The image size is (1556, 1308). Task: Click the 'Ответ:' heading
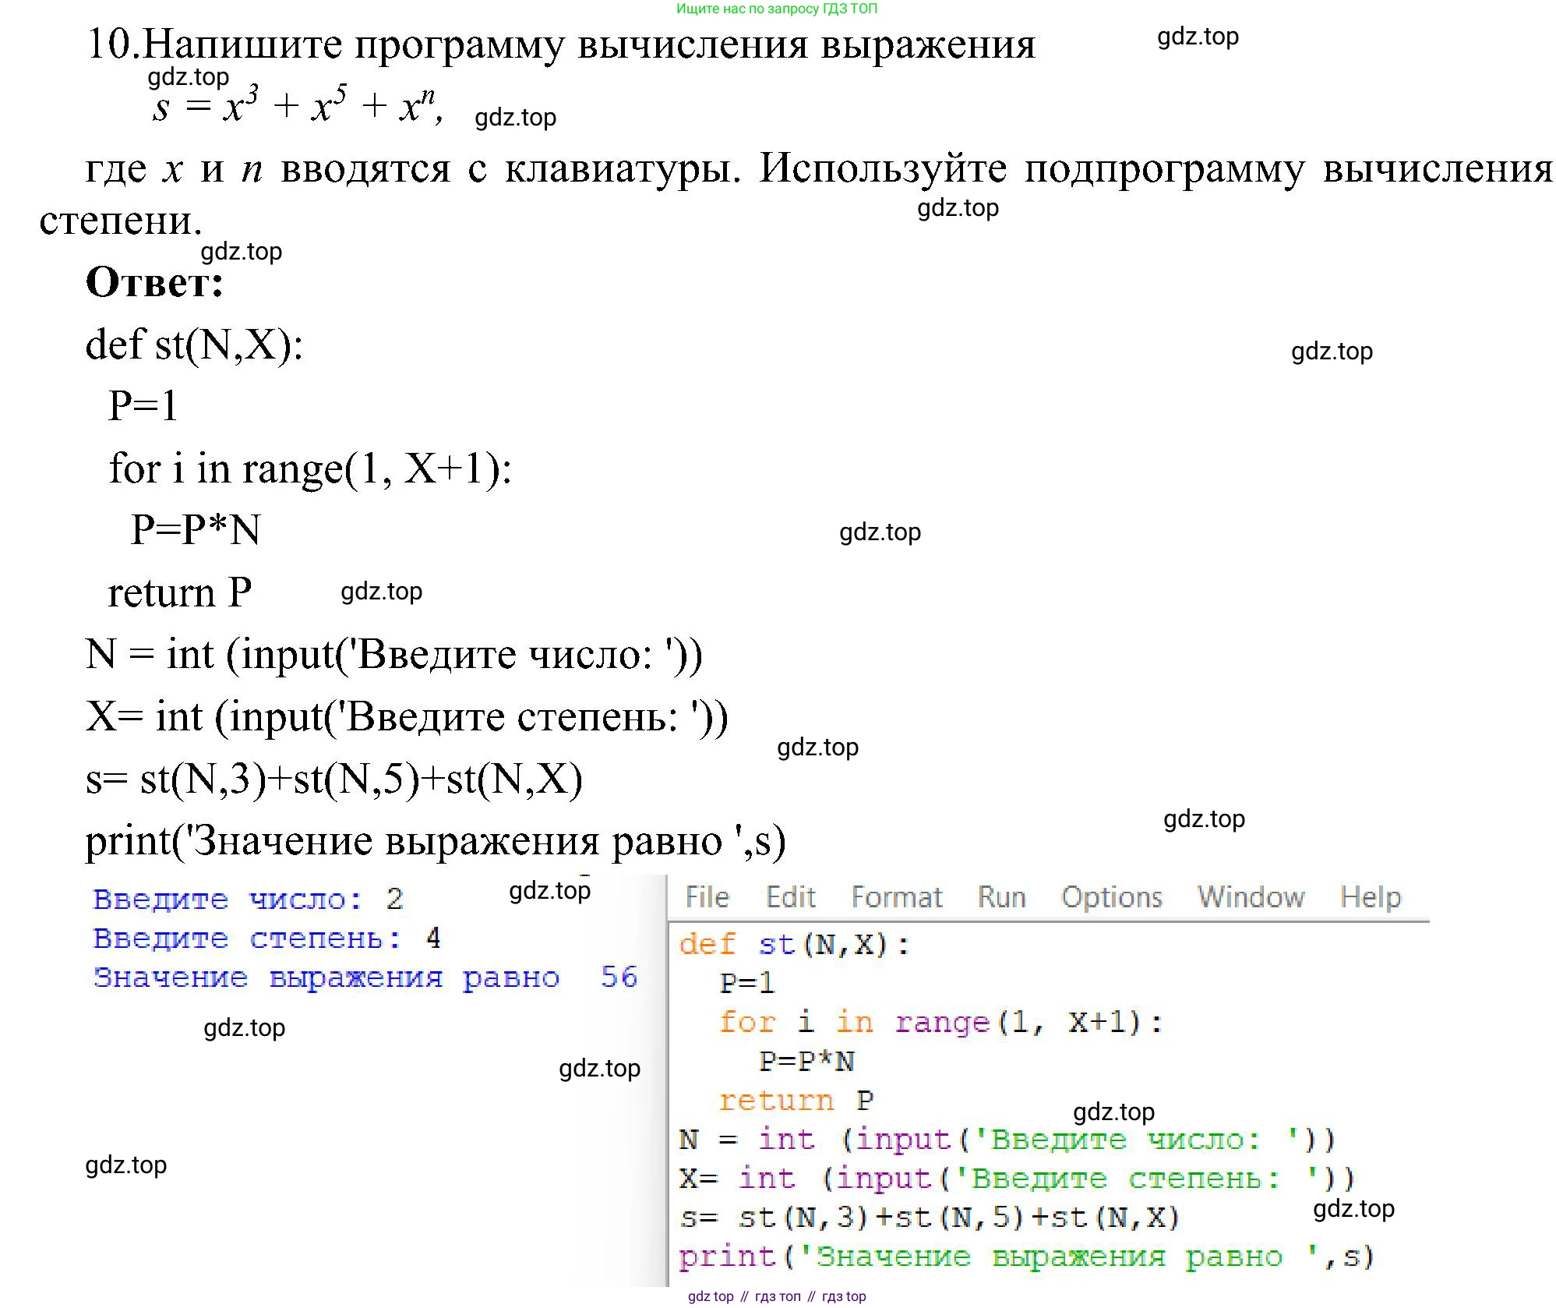[154, 282]
